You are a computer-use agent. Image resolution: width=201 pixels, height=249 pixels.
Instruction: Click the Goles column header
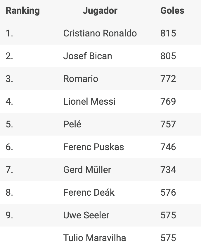(x=172, y=11)
